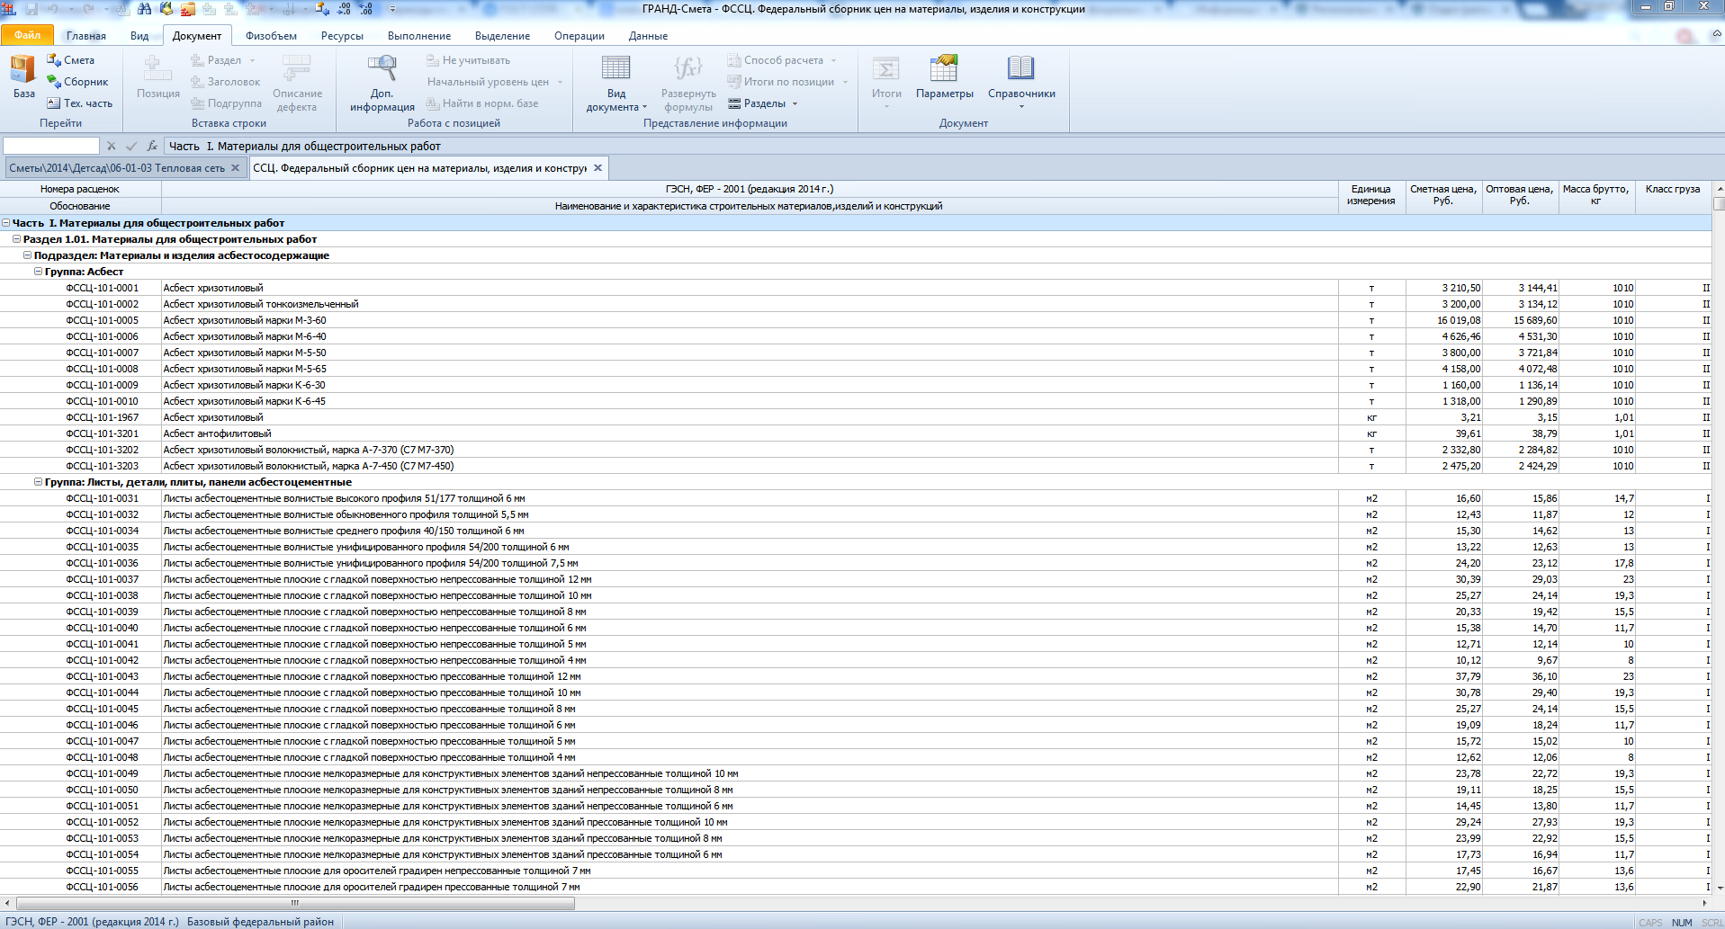Click the horizontal scrollbar thumb
1725x929 pixels.
click(295, 903)
